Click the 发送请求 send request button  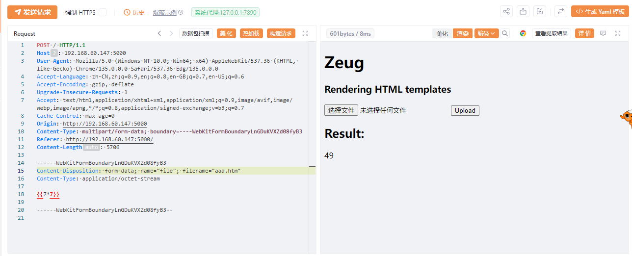[x=32, y=12]
